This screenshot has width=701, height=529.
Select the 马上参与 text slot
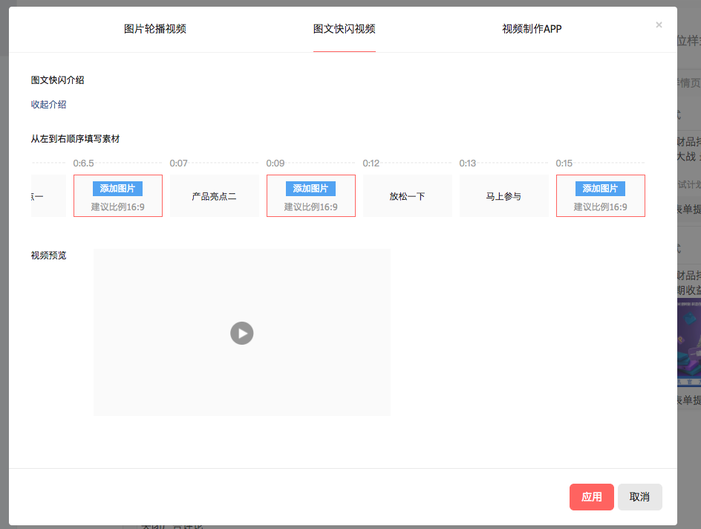[x=503, y=196]
